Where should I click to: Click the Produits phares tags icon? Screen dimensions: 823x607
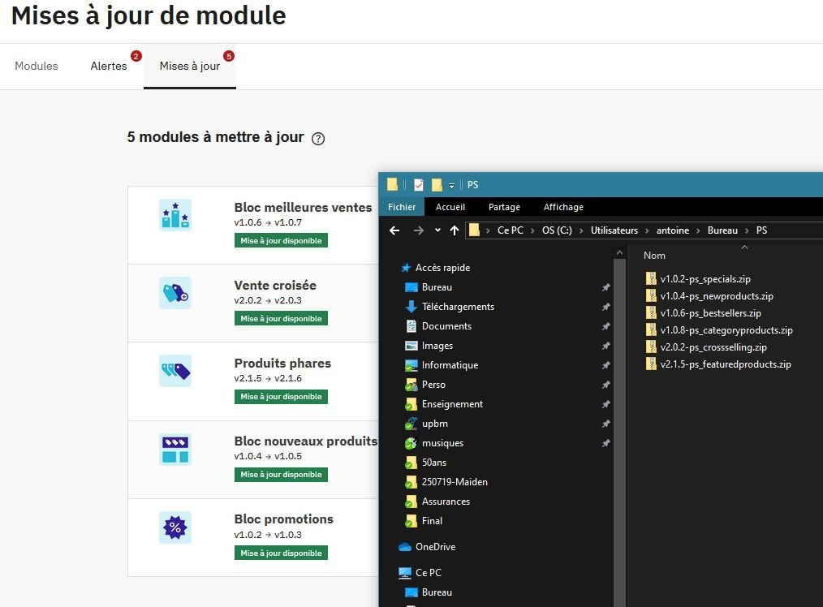tap(175, 371)
